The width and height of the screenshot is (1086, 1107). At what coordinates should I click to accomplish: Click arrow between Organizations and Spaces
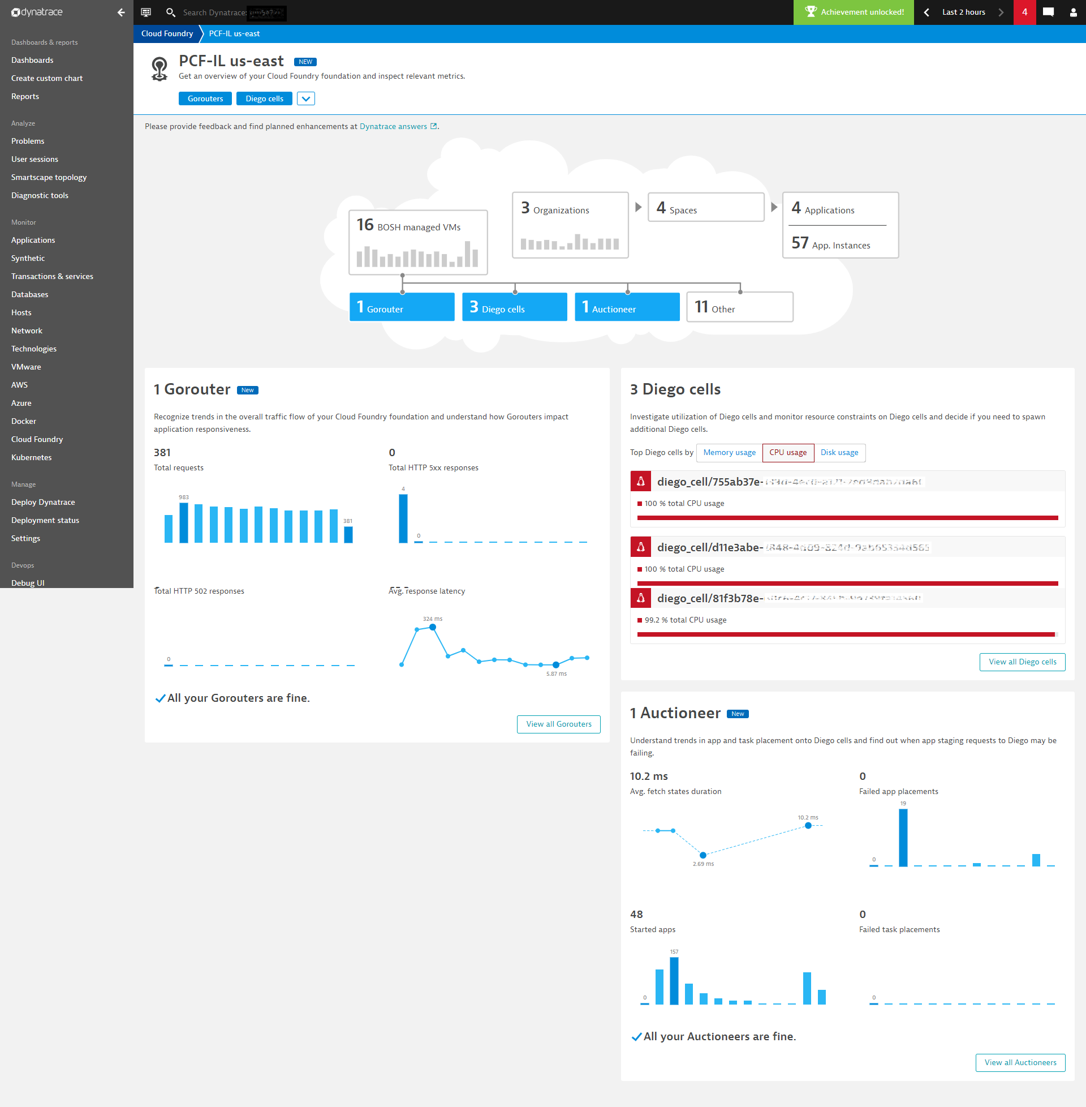coord(638,207)
